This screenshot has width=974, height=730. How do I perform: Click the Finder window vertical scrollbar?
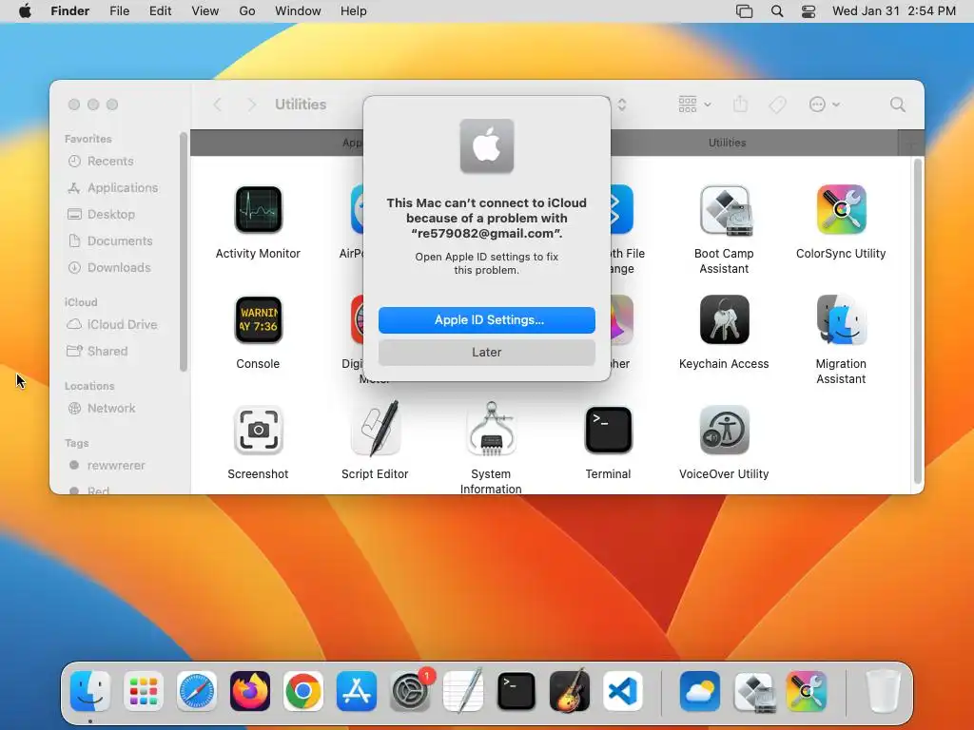tap(918, 321)
